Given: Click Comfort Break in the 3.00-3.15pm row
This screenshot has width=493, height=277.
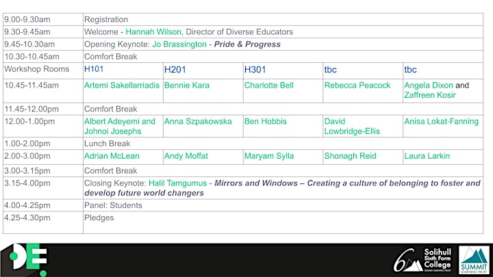Looking at the screenshot, I should pyautogui.click(x=111, y=171).
